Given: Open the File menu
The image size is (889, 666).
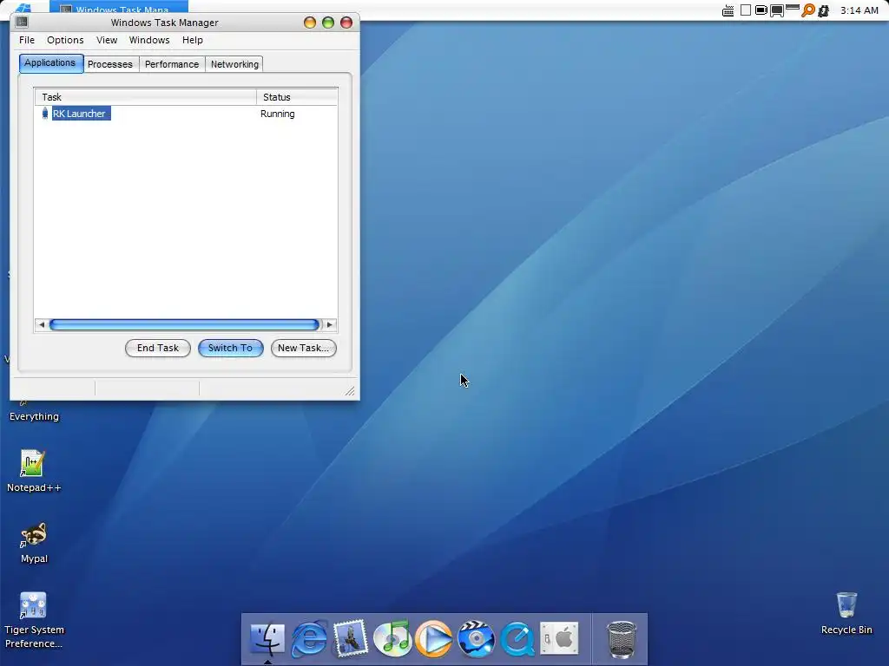Looking at the screenshot, I should [x=27, y=40].
